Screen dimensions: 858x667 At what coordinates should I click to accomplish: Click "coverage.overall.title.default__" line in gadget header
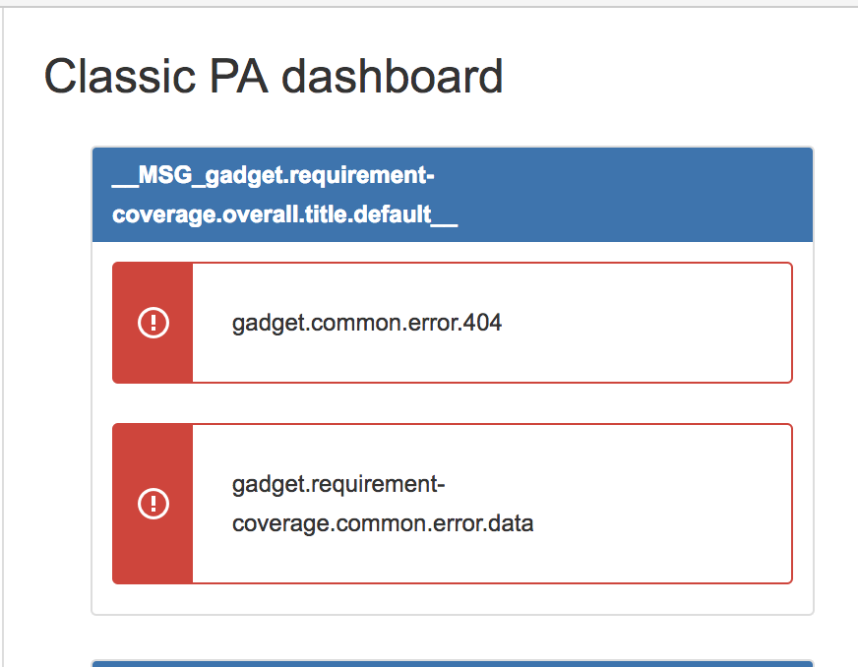pyautogui.click(x=284, y=214)
